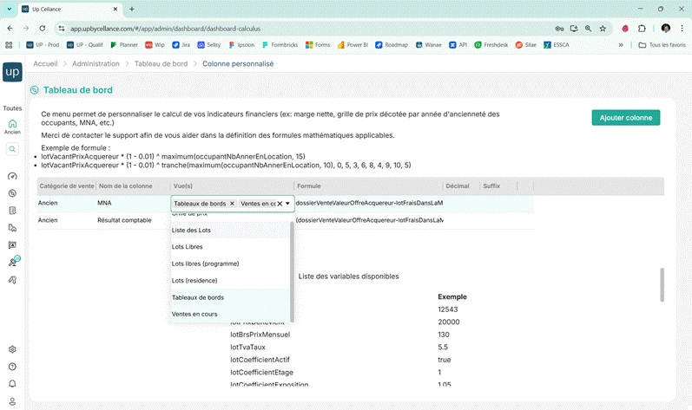The height and width of the screenshot is (410, 692).
Task: Close the Up Cellance tab
Action: coord(115,9)
